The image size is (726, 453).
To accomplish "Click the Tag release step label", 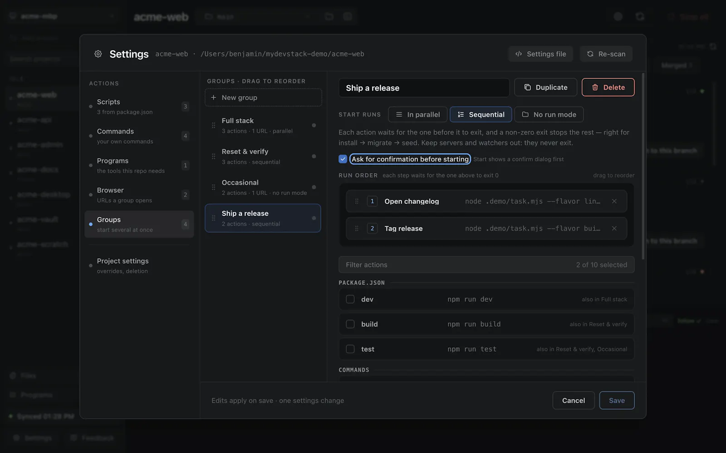I will tap(403, 228).
